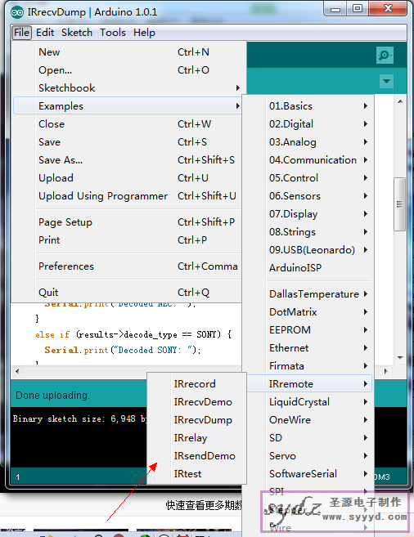Open the Edit menu
This screenshot has width=414, height=537.
coord(45,33)
